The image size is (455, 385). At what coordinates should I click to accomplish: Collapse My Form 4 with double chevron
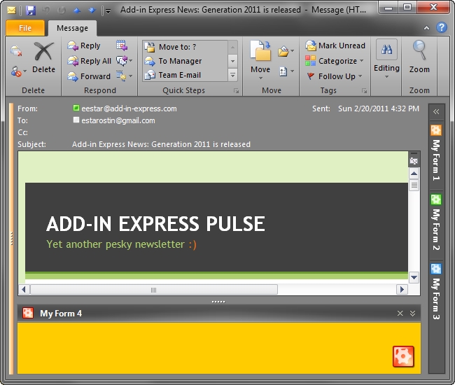tap(412, 314)
